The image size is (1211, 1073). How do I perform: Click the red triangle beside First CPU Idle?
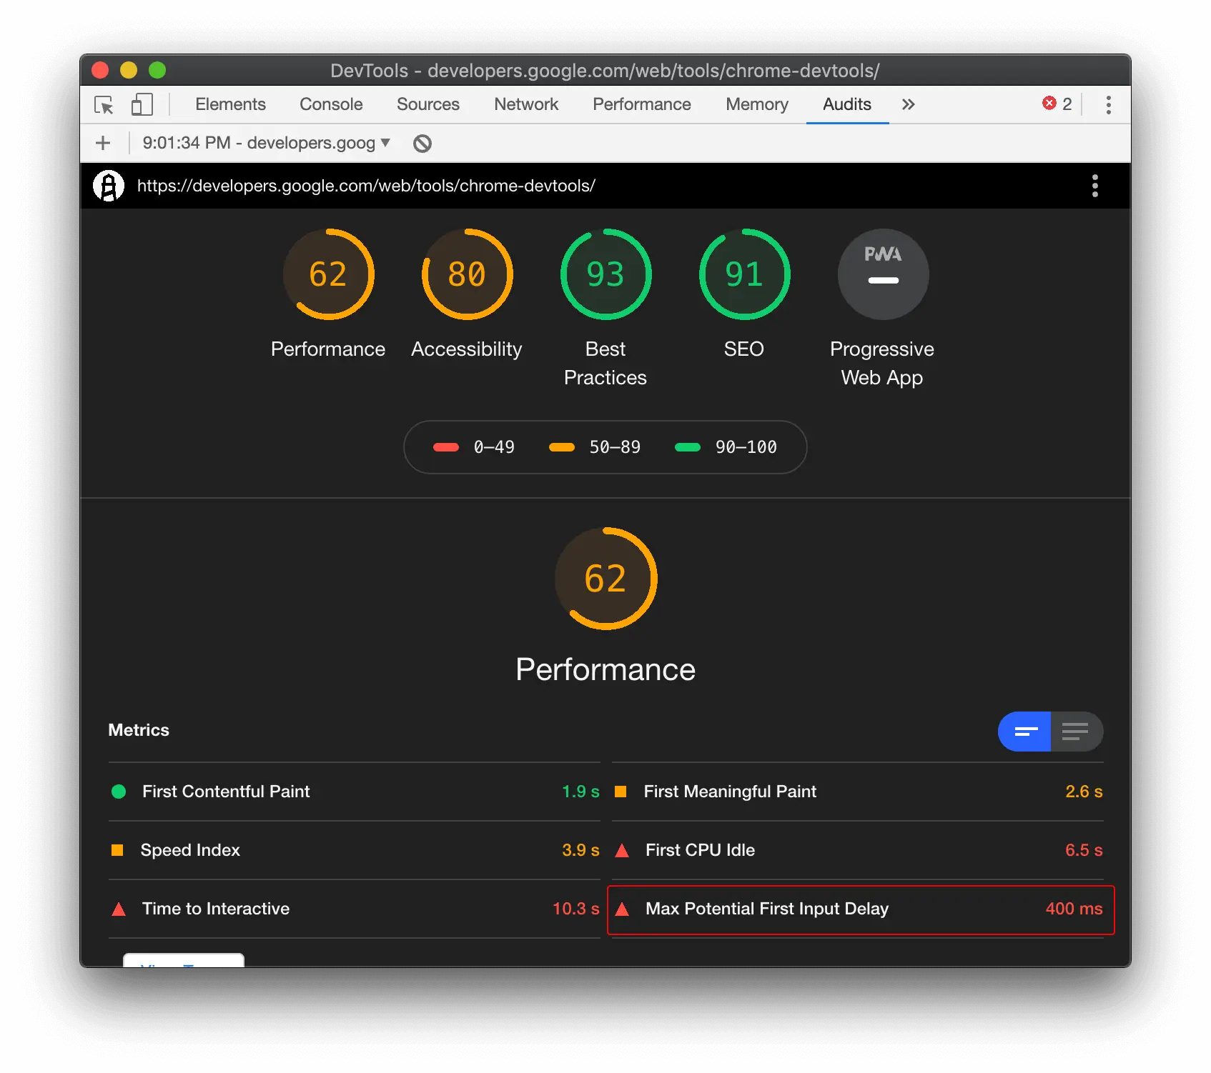click(x=622, y=850)
